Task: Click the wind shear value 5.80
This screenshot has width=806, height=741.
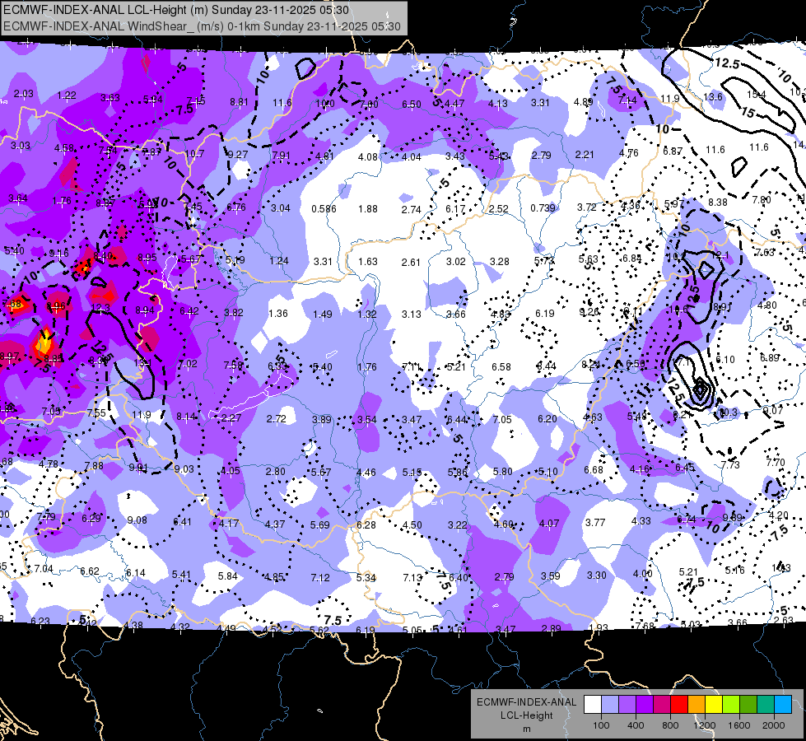Action: coord(502,471)
